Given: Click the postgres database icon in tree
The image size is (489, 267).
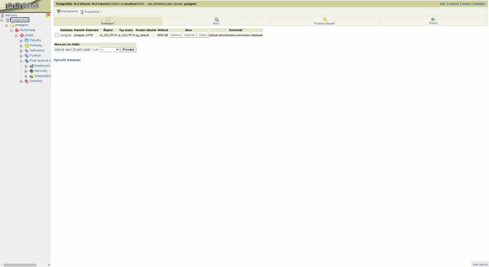Looking at the screenshot, I should point(12,25).
